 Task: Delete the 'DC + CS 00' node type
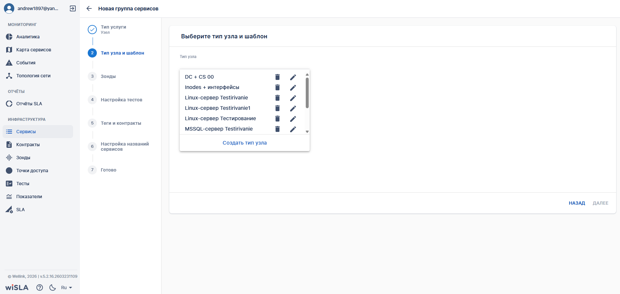[x=277, y=77]
